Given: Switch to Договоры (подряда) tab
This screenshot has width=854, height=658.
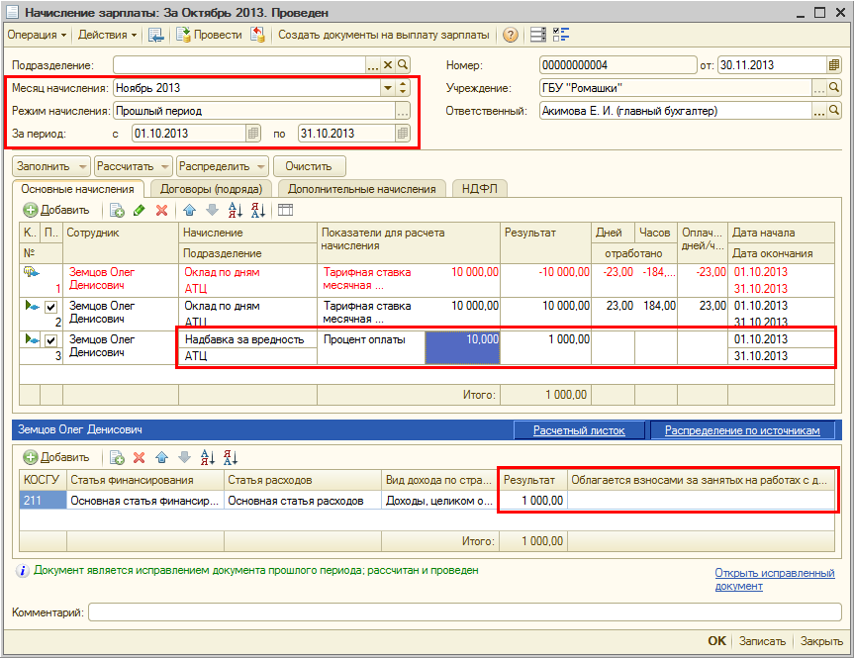Looking at the screenshot, I should pyautogui.click(x=210, y=189).
